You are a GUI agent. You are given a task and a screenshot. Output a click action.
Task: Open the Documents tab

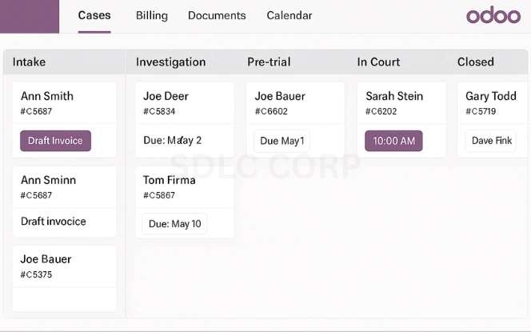(217, 15)
